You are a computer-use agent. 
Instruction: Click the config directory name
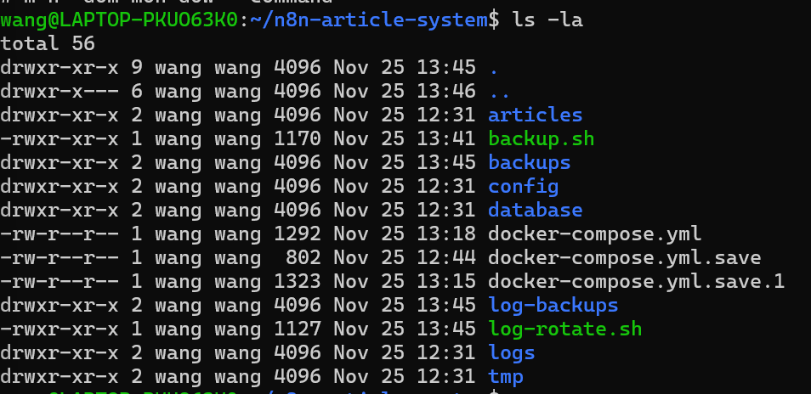point(523,186)
